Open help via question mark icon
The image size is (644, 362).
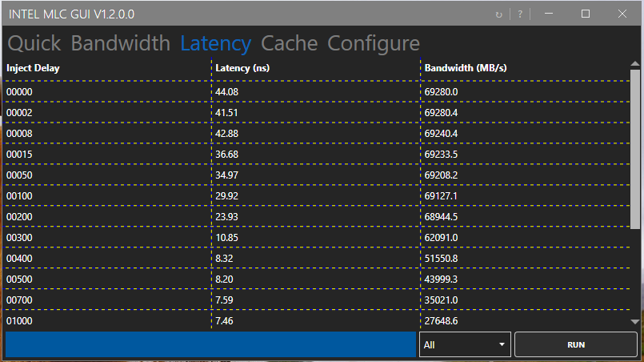[520, 14]
